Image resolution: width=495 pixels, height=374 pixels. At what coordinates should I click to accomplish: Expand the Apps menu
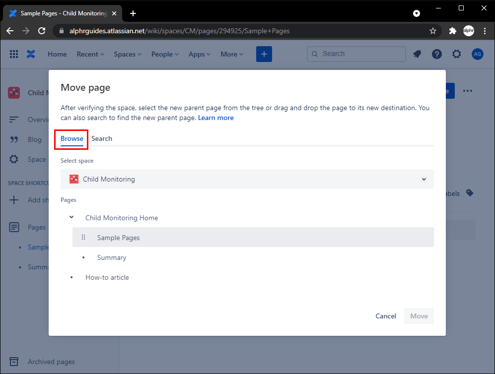click(200, 54)
